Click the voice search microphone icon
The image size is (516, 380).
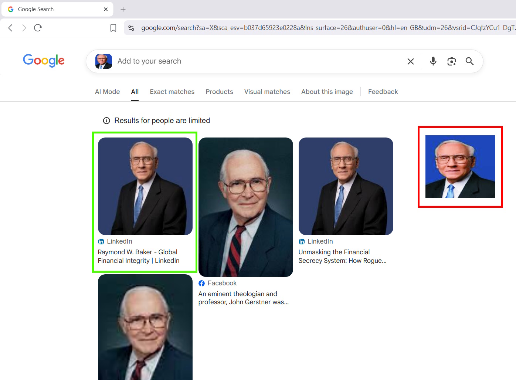click(433, 61)
